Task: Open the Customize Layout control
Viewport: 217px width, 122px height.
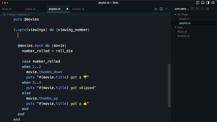Action: 213,2
